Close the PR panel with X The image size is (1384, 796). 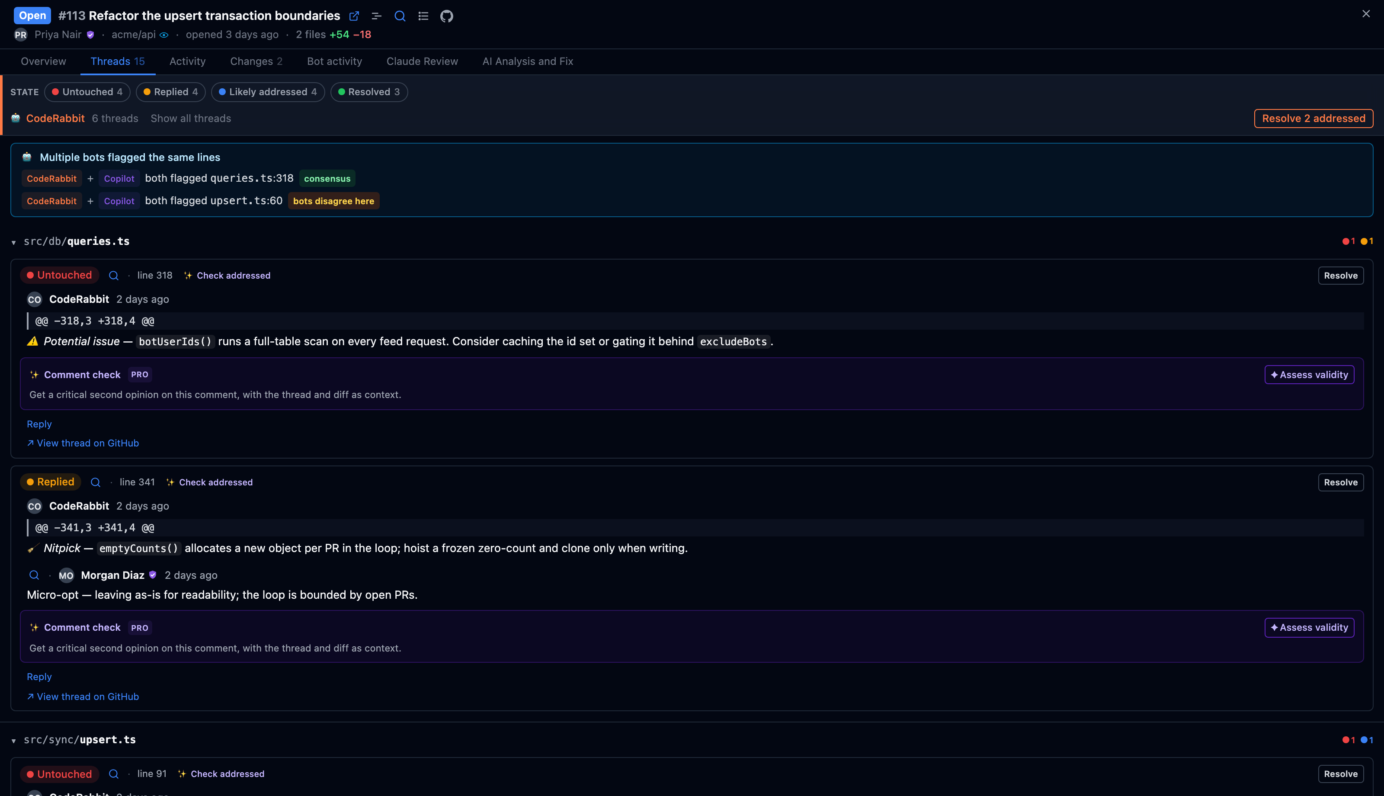pos(1366,14)
